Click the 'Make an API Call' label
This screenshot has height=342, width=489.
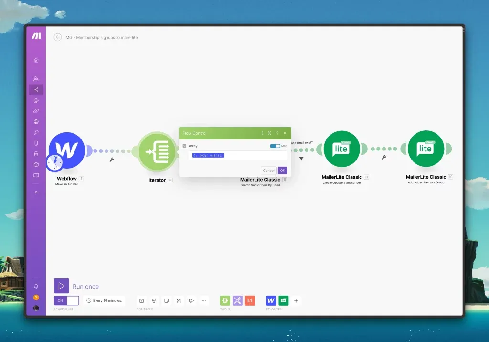[67, 184]
